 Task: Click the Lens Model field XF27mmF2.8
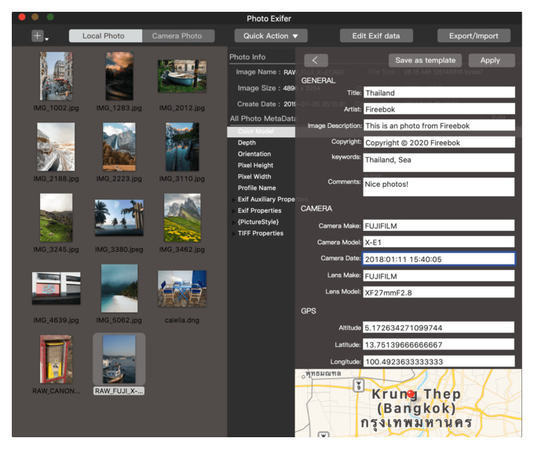tap(439, 293)
